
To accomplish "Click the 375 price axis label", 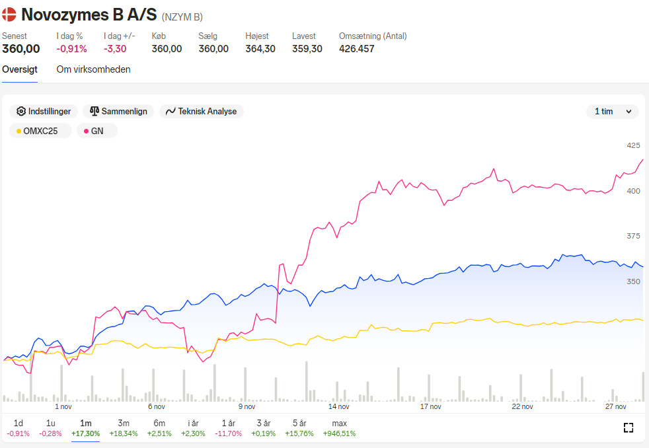I will pyautogui.click(x=633, y=236).
